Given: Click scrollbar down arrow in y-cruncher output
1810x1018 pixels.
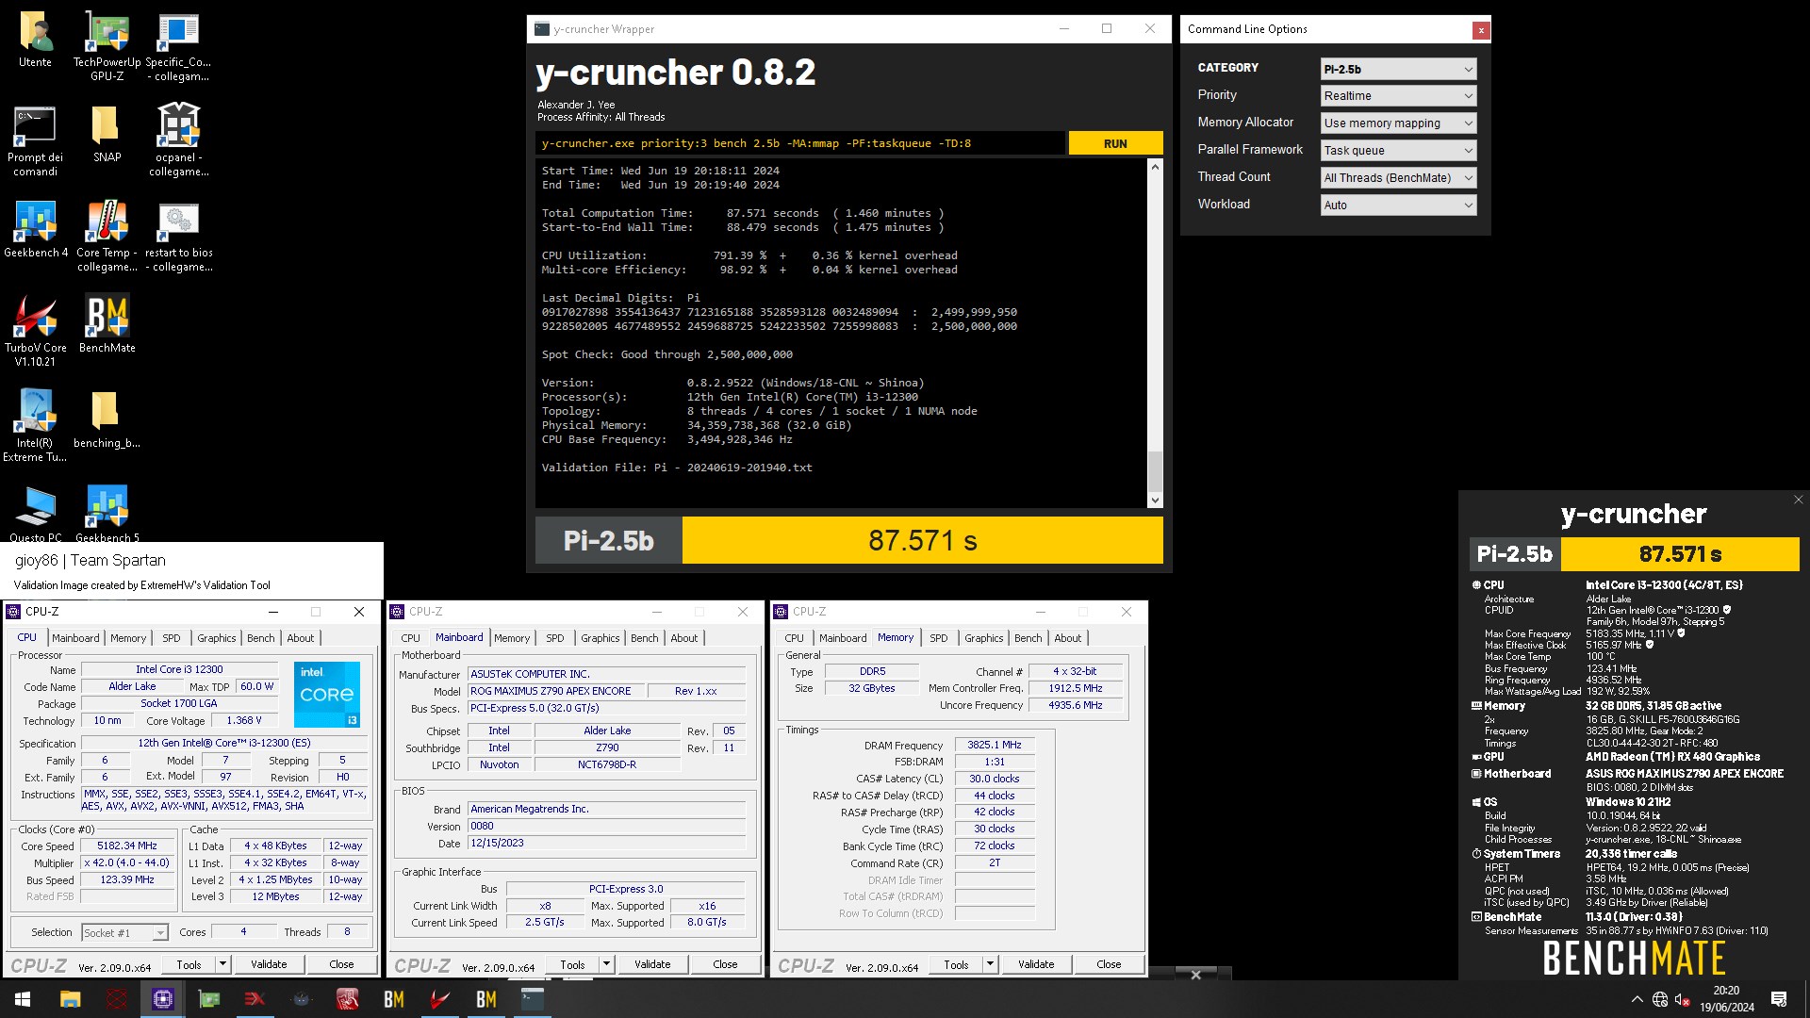Looking at the screenshot, I should pyautogui.click(x=1155, y=501).
